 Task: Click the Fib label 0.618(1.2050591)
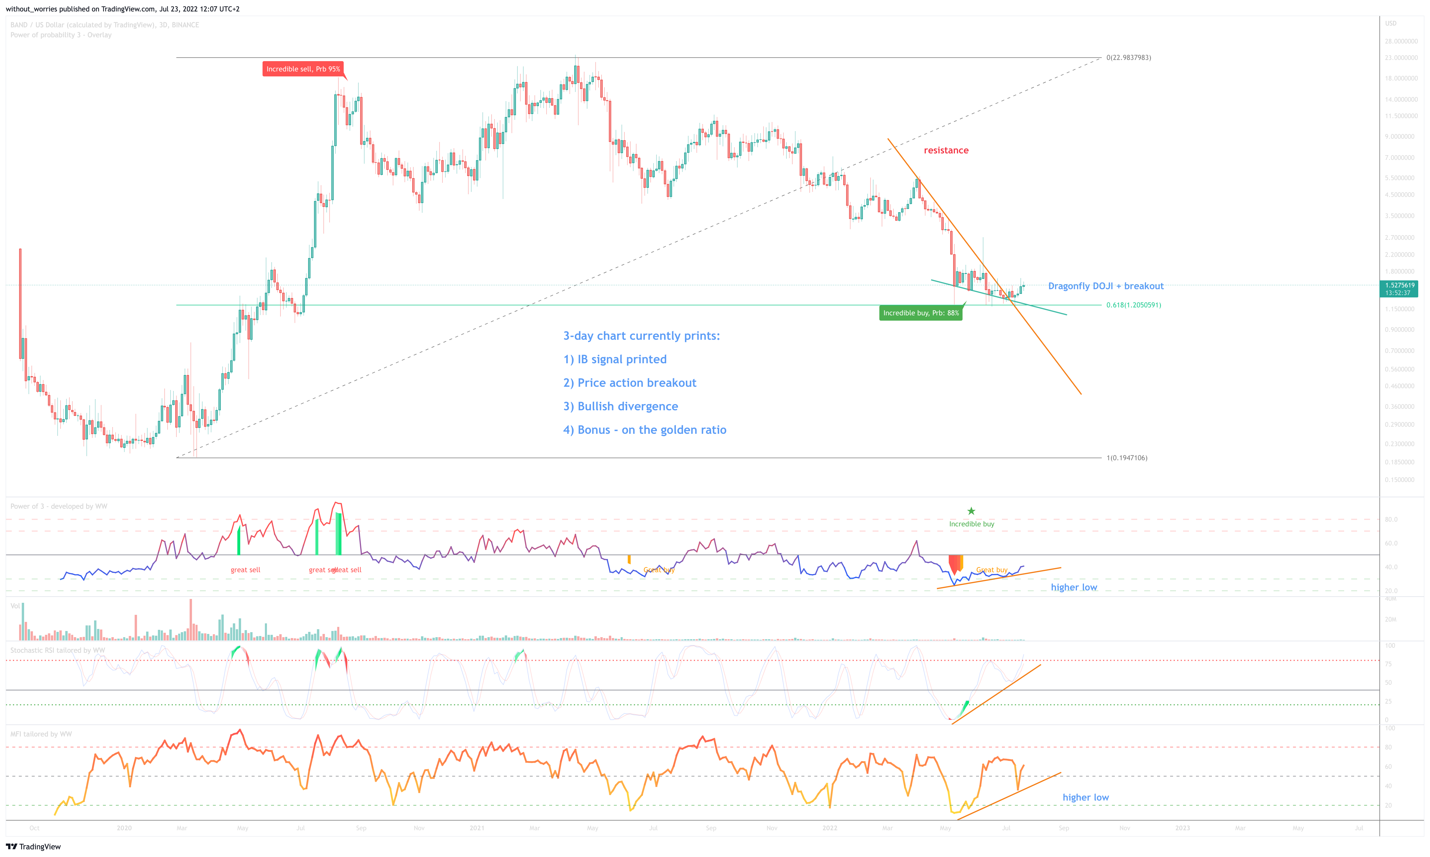click(x=1133, y=305)
